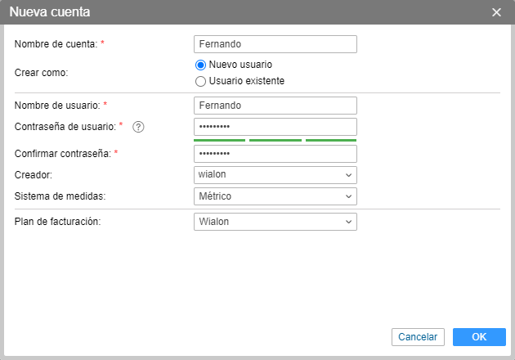Click the Plan de facturación label
Viewport: 515px width, 360px height.
tap(58, 222)
